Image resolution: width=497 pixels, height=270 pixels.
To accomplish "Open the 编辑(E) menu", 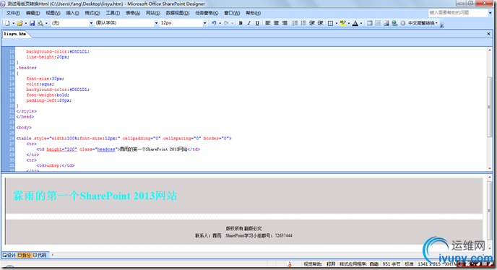I will (33, 13).
